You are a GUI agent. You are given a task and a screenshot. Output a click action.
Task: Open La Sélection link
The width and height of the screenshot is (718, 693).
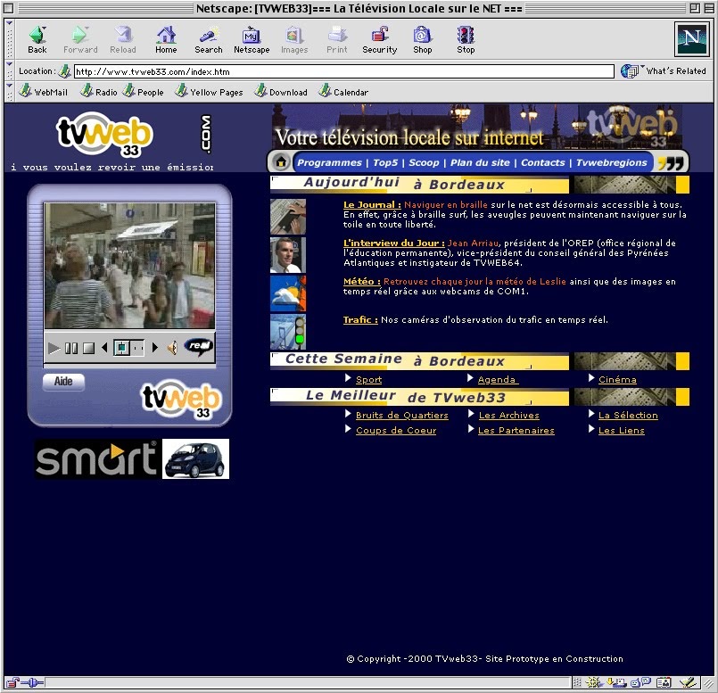(628, 415)
